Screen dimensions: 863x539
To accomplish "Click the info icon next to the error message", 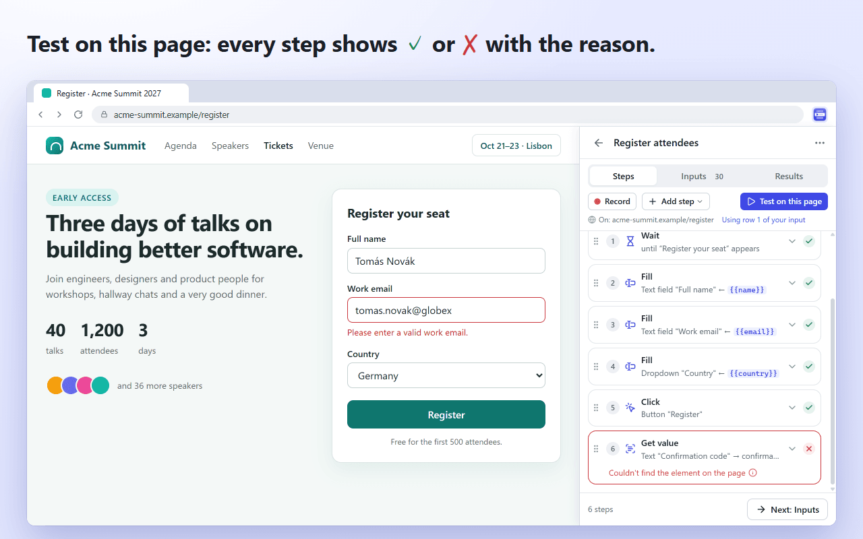I will [753, 473].
